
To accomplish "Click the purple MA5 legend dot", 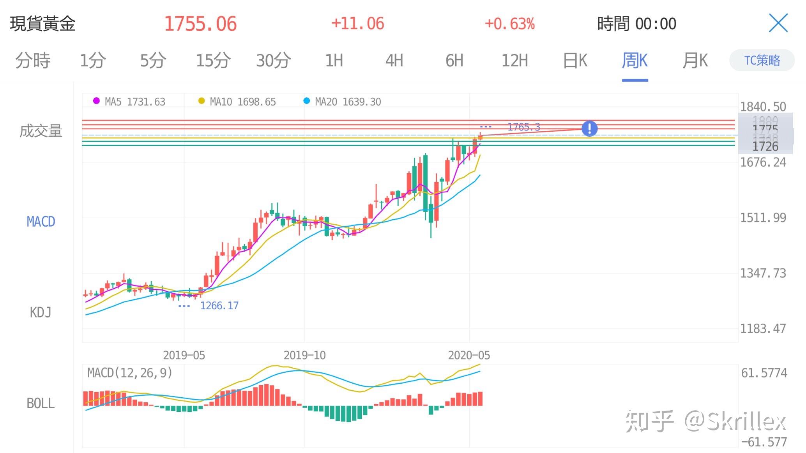I will [x=96, y=101].
